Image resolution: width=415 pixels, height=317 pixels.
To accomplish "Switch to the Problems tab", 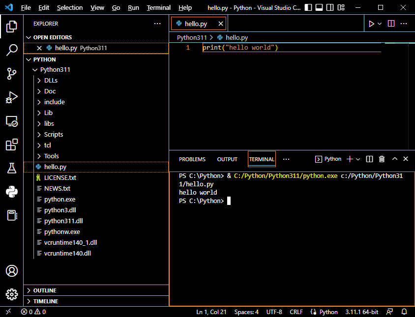I will point(192,159).
